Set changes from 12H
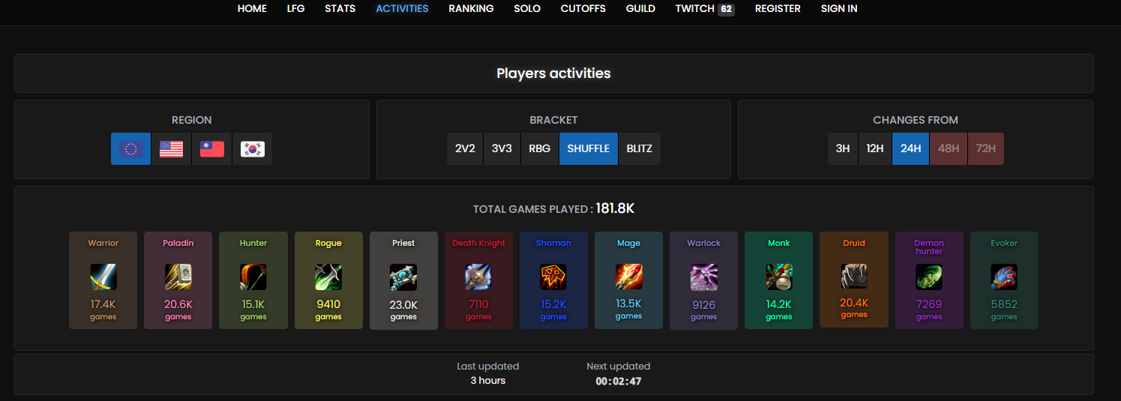The width and height of the screenshot is (1121, 401). [875, 148]
